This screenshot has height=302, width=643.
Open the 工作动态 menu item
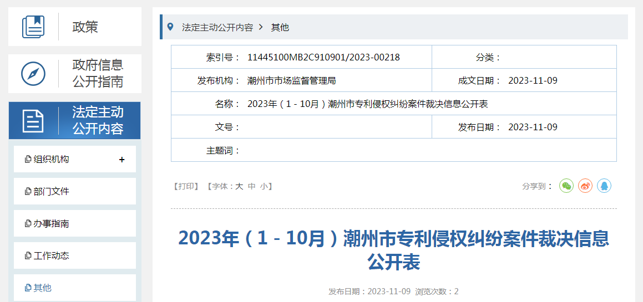75,255
